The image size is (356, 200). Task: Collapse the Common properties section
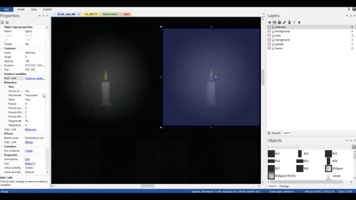click(2, 48)
